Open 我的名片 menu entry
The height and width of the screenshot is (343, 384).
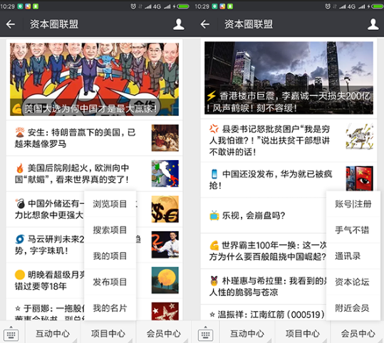point(110,307)
